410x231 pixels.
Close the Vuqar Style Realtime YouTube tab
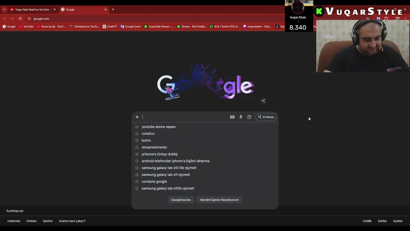coord(54,10)
